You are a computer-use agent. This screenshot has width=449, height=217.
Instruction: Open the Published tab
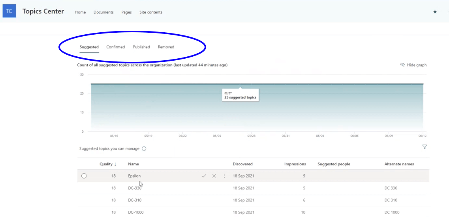click(x=141, y=47)
